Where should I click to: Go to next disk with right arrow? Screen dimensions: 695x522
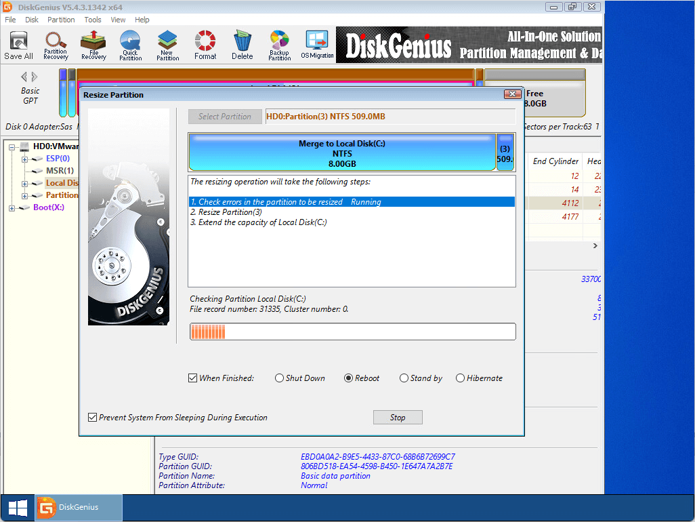tap(34, 77)
